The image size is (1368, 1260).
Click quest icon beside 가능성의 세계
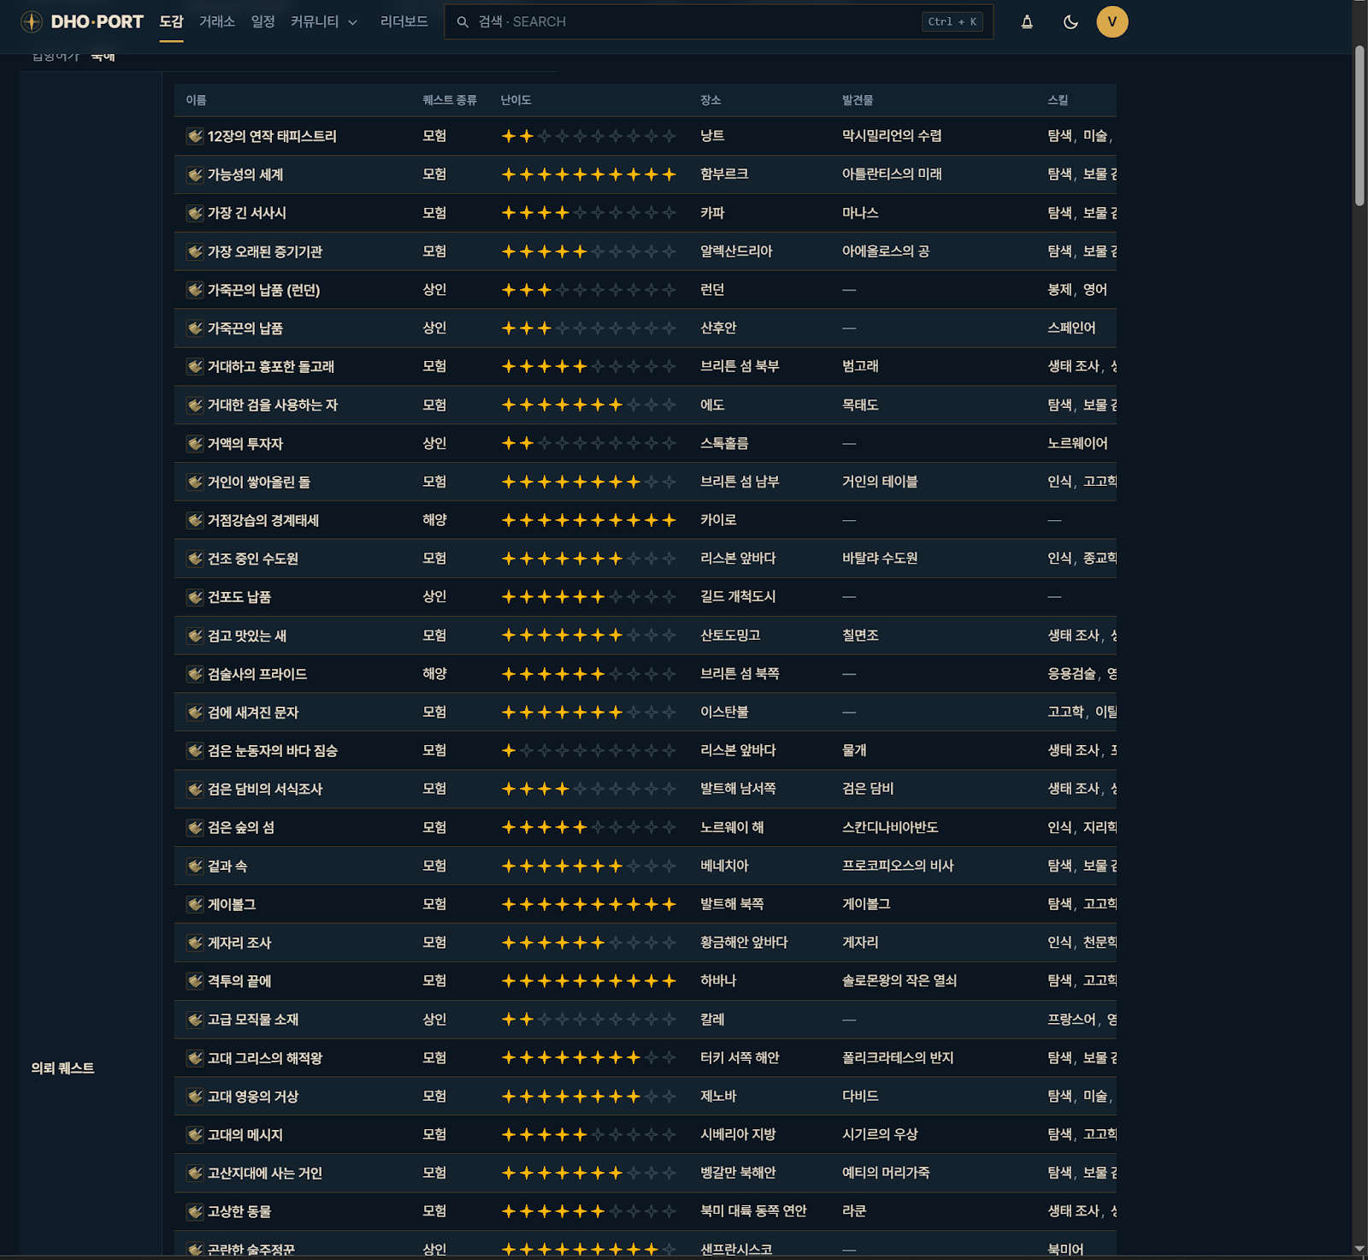pos(195,175)
